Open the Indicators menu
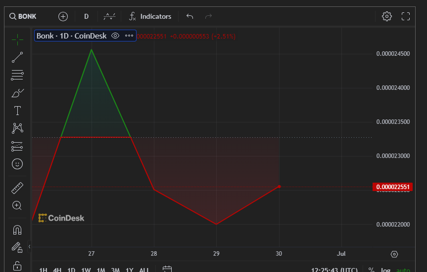This screenshot has width=427, height=272. click(x=150, y=16)
